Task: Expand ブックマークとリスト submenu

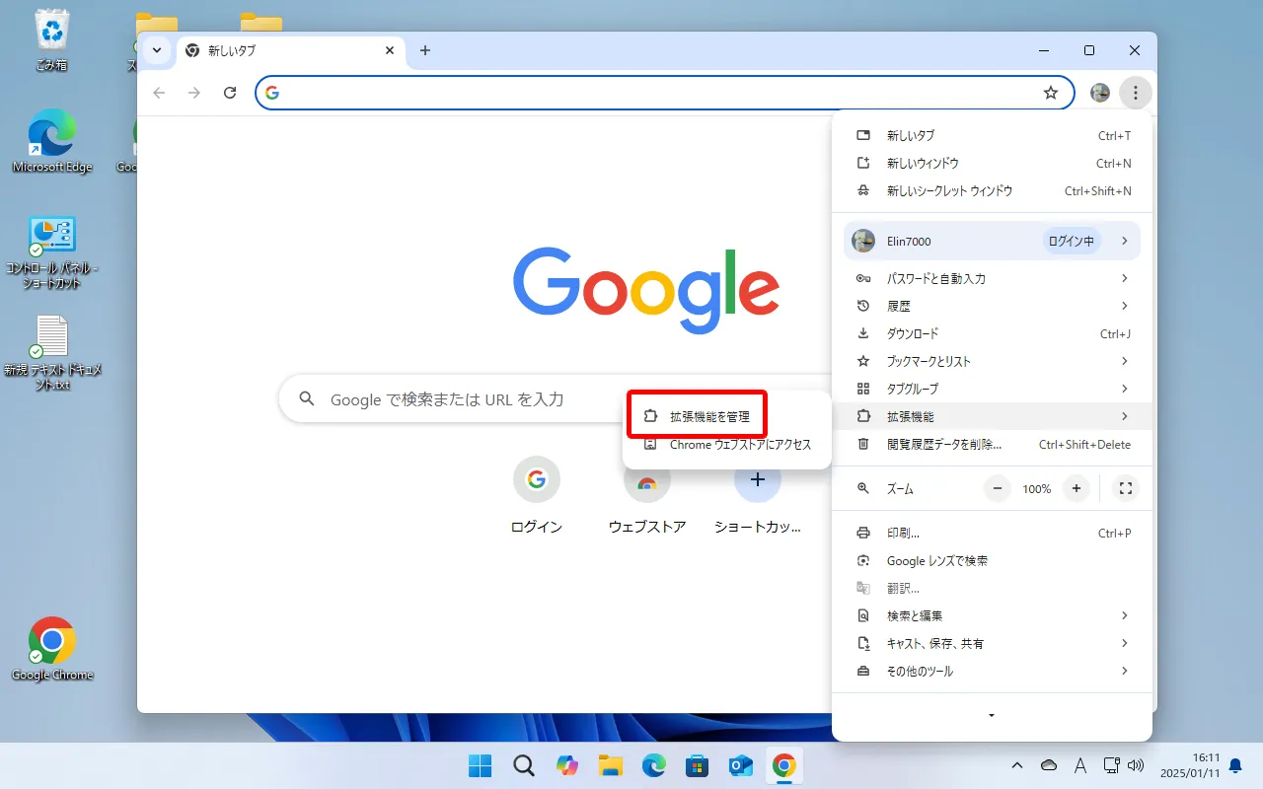Action: [992, 361]
